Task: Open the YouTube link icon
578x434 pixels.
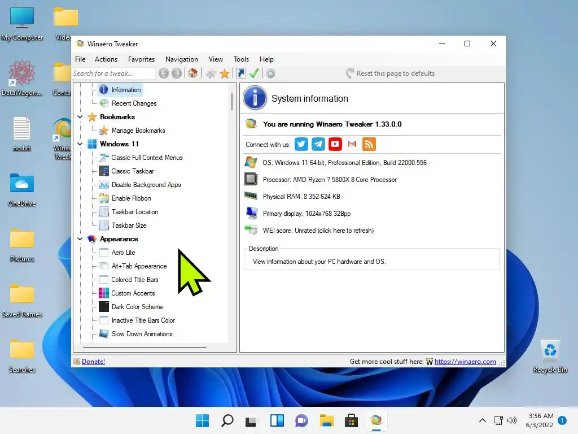Action: click(335, 144)
